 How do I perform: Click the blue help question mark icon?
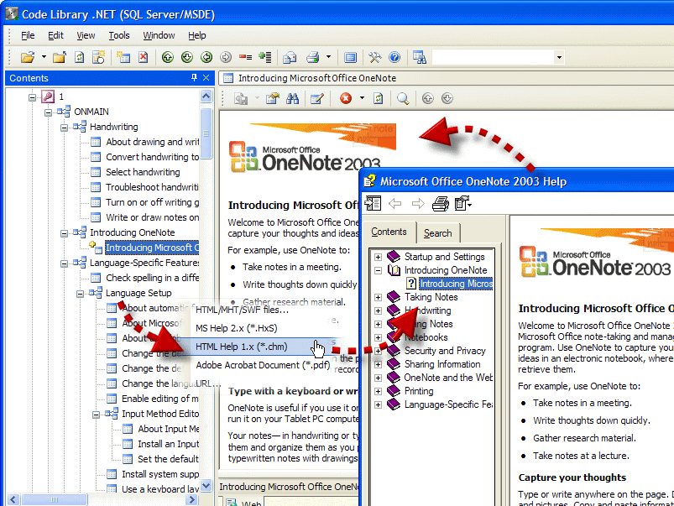394,57
